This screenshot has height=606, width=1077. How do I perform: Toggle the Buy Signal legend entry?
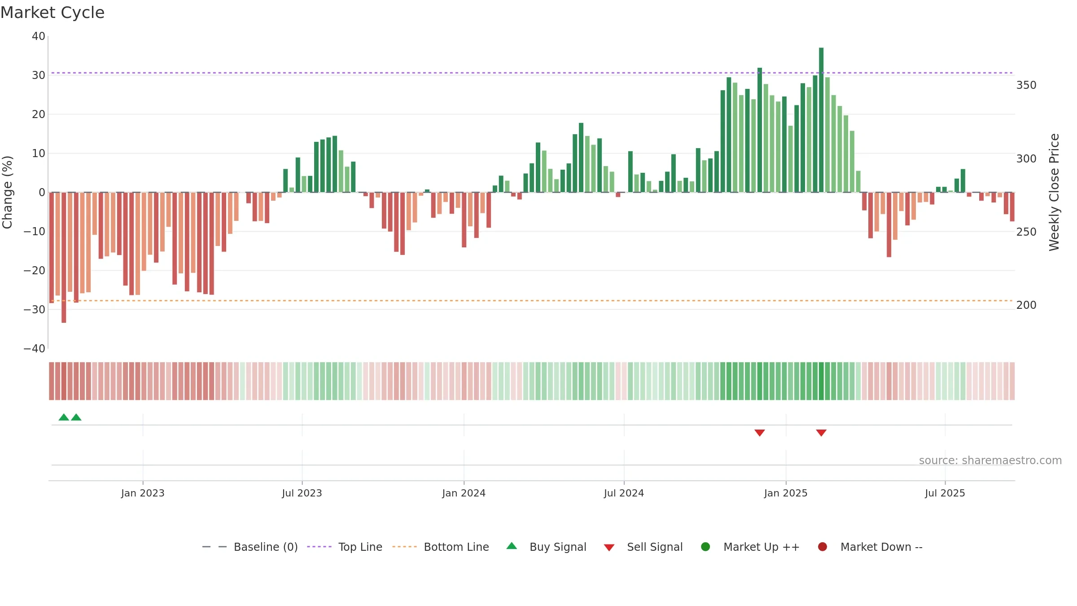(546, 547)
